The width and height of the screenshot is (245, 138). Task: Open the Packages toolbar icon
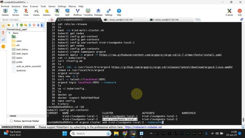(x=98, y=12)
